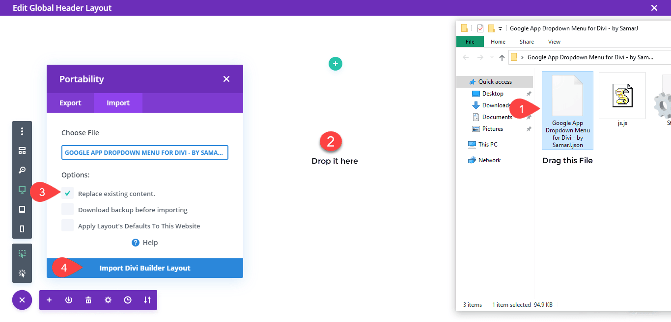Click the green add-row plus button
This screenshot has height=322, width=671.
tap(335, 64)
